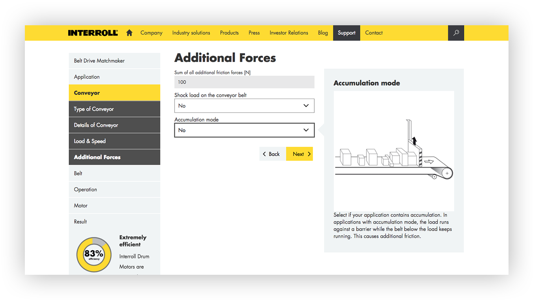The height and width of the screenshot is (302, 533).
Task: Go to the Result step
Action: (114, 222)
